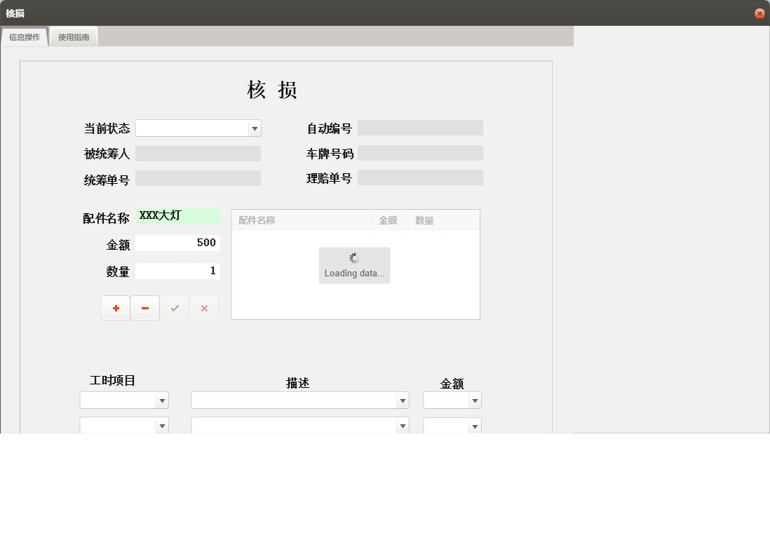This screenshot has height=552, width=770.
Task: Click the Loading data indicator
Action: pos(354,265)
